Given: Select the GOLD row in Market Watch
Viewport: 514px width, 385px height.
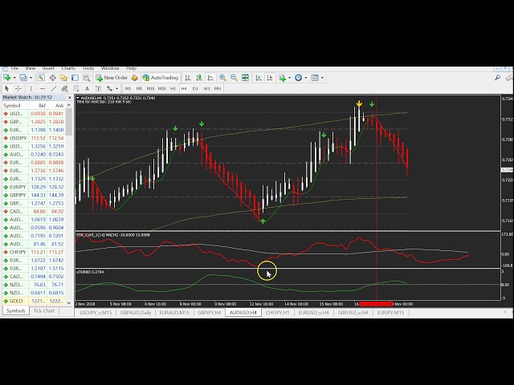Looking at the screenshot, I should click(x=15, y=302).
